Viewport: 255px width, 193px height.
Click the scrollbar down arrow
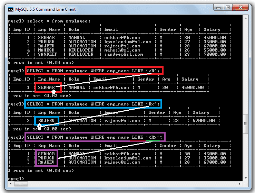coord(246,177)
